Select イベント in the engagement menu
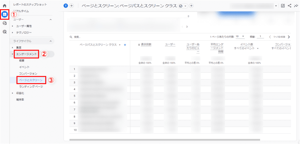 tap(24, 67)
